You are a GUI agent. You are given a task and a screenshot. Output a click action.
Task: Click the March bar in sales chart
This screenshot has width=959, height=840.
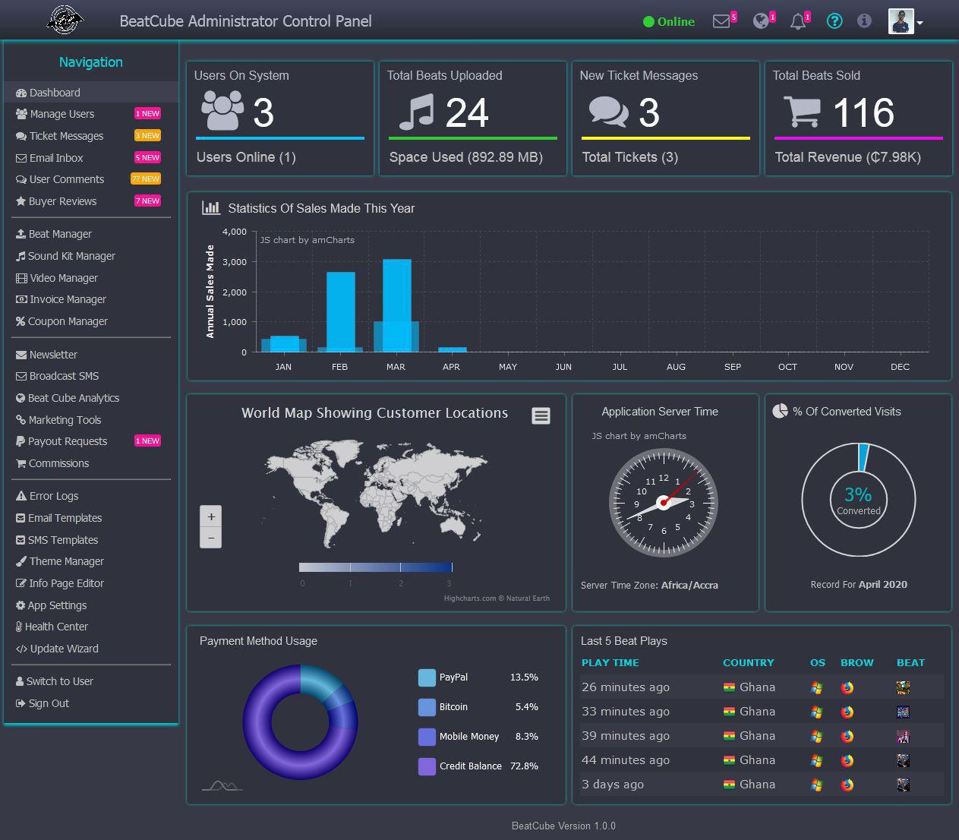(x=396, y=304)
